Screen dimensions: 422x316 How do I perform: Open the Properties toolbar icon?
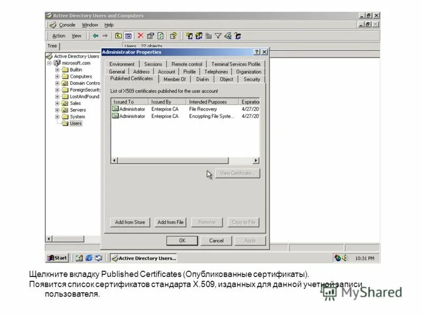(150, 36)
